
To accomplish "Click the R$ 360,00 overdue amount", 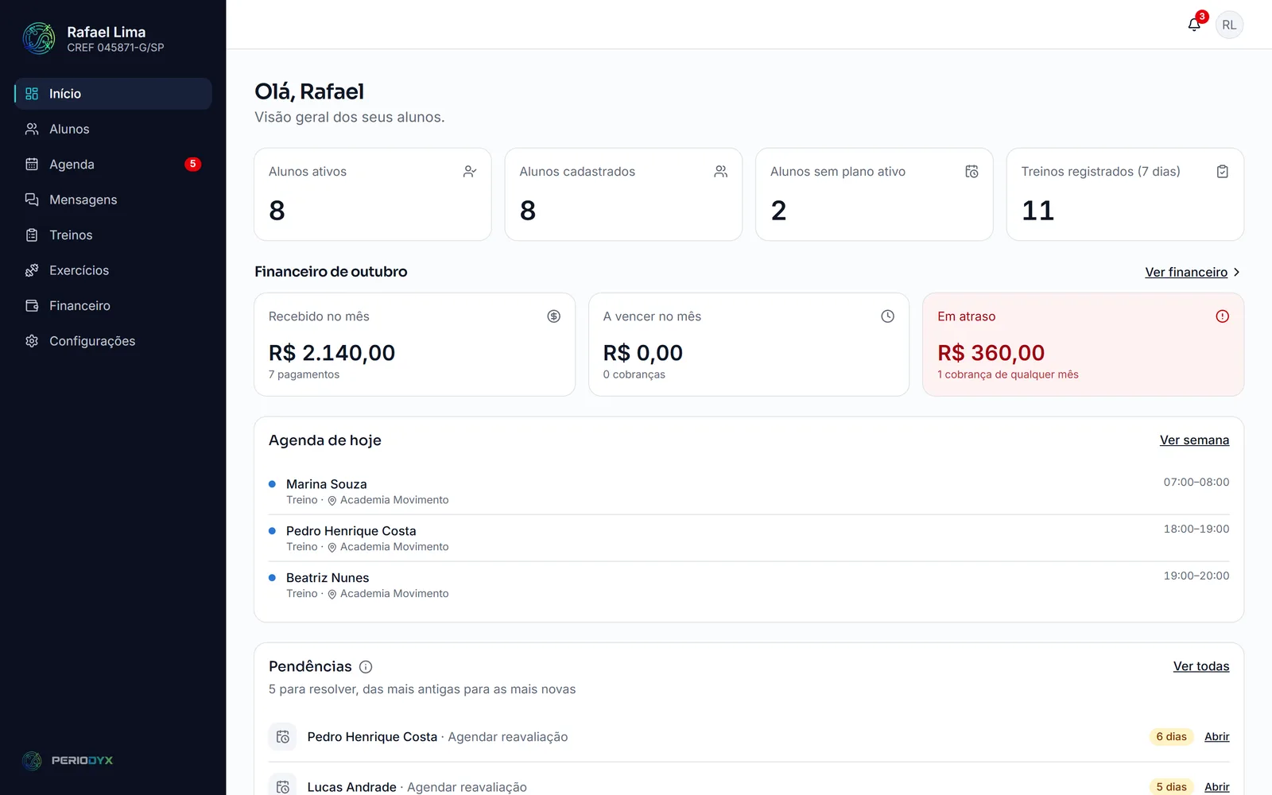I will point(991,353).
